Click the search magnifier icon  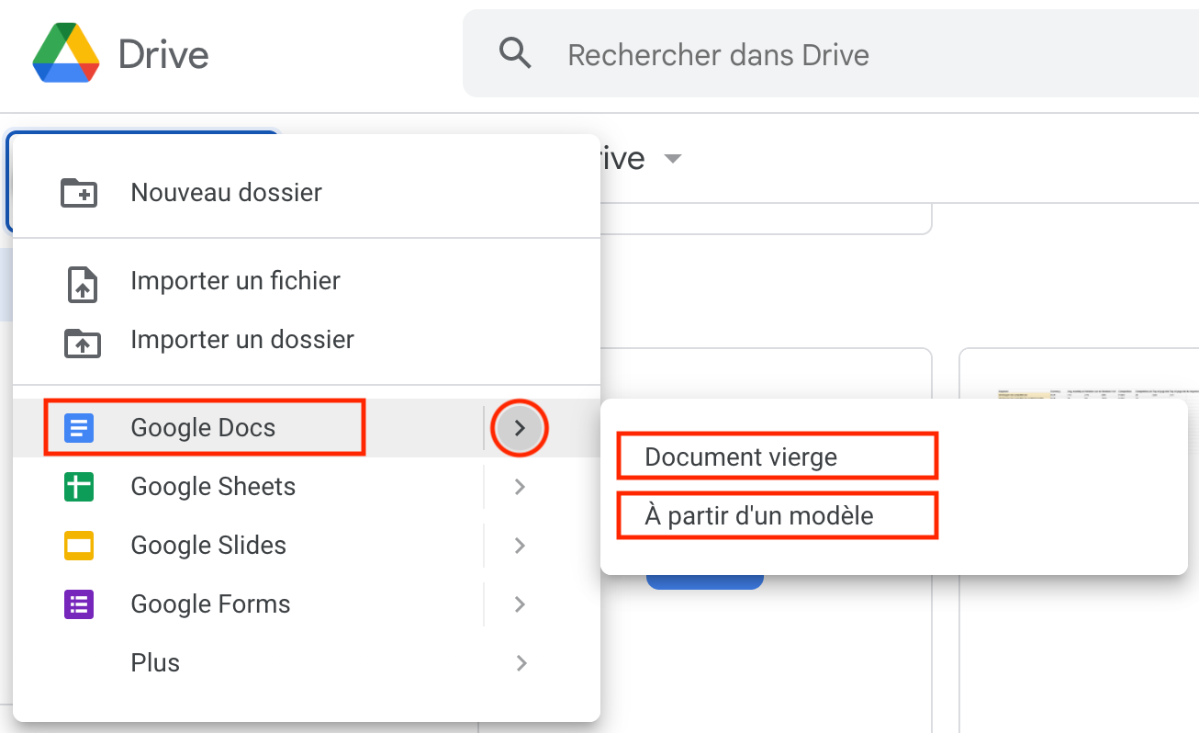[516, 53]
